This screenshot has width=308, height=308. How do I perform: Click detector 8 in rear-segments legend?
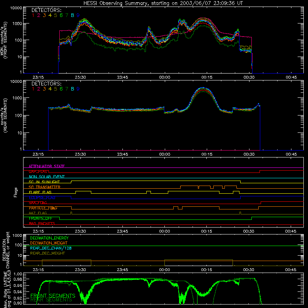tap(72, 89)
